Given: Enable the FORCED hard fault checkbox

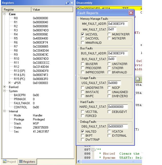Looking at the screenshot, I should pyautogui.click(x=83, y=116).
